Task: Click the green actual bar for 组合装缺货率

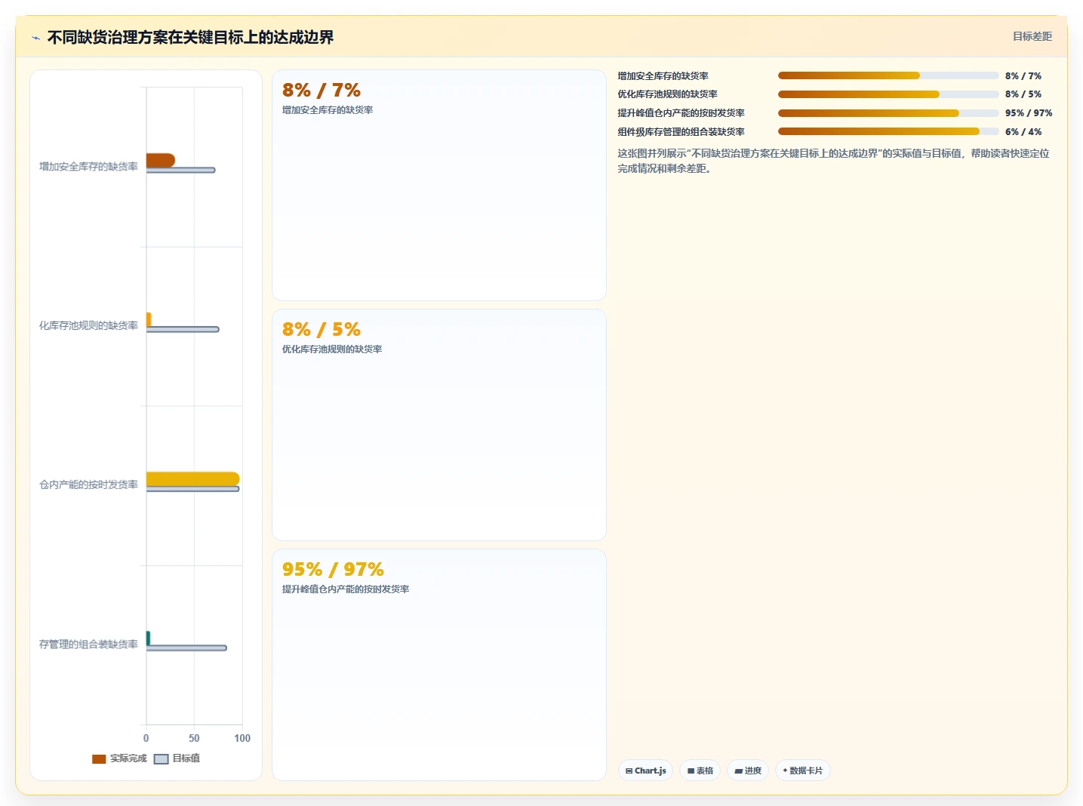Action: 148,638
